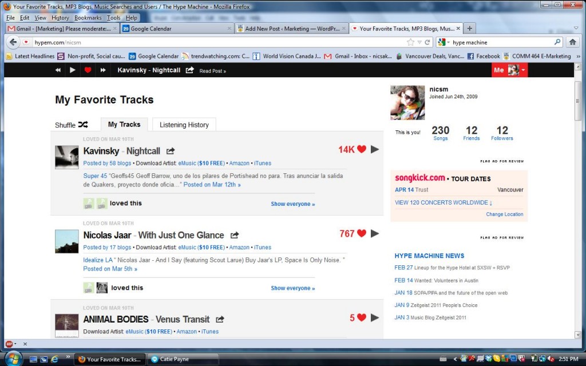Open Posted by 58 blogs link
Image resolution: width=586 pixels, height=366 pixels.
coord(107,163)
